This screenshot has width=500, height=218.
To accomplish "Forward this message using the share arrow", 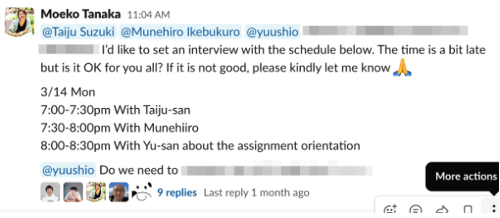I will (442, 209).
